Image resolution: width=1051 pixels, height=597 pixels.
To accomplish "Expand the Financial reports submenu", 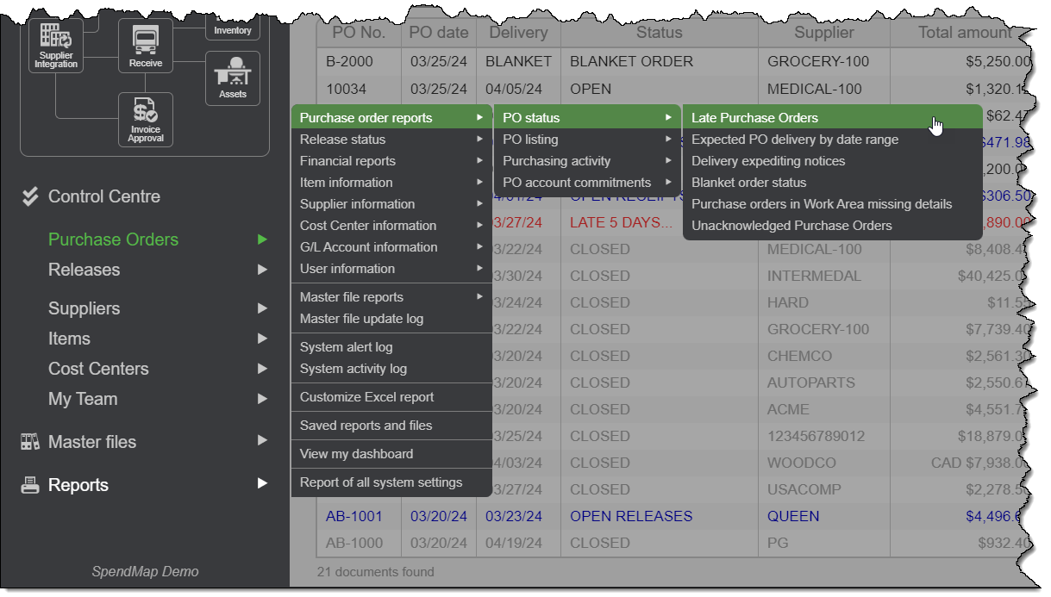I will click(348, 160).
